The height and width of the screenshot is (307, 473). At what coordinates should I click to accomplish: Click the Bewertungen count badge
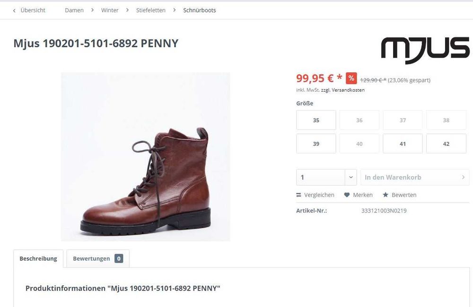[119, 259]
